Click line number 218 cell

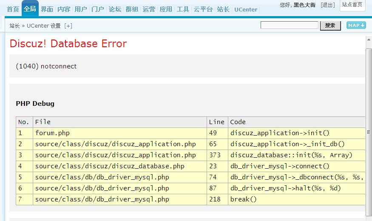point(217,199)
